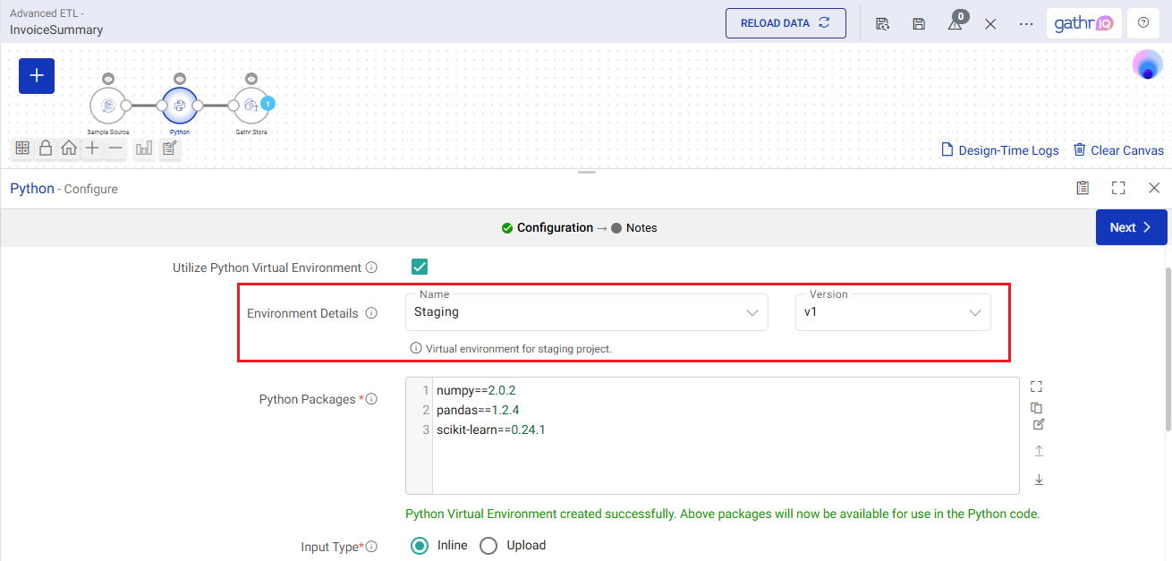
Task: Click the save floppy disk icon
Action: click(919, 24)
